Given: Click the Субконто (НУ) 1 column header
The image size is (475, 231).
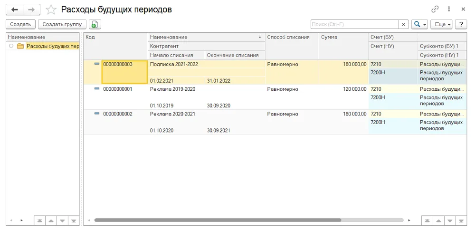Looking at the screenshot, I should (442, 55).
